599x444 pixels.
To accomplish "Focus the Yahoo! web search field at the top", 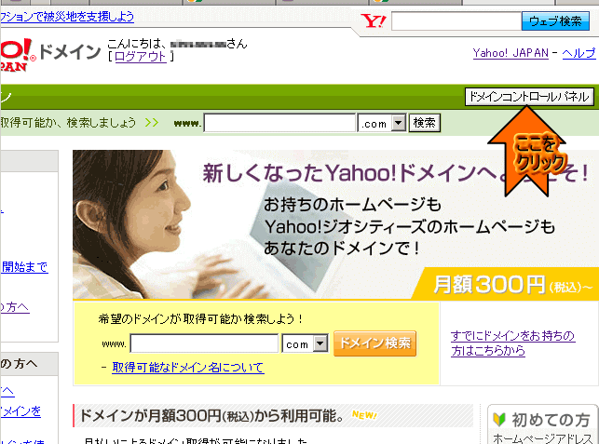I will click(456, 21).
